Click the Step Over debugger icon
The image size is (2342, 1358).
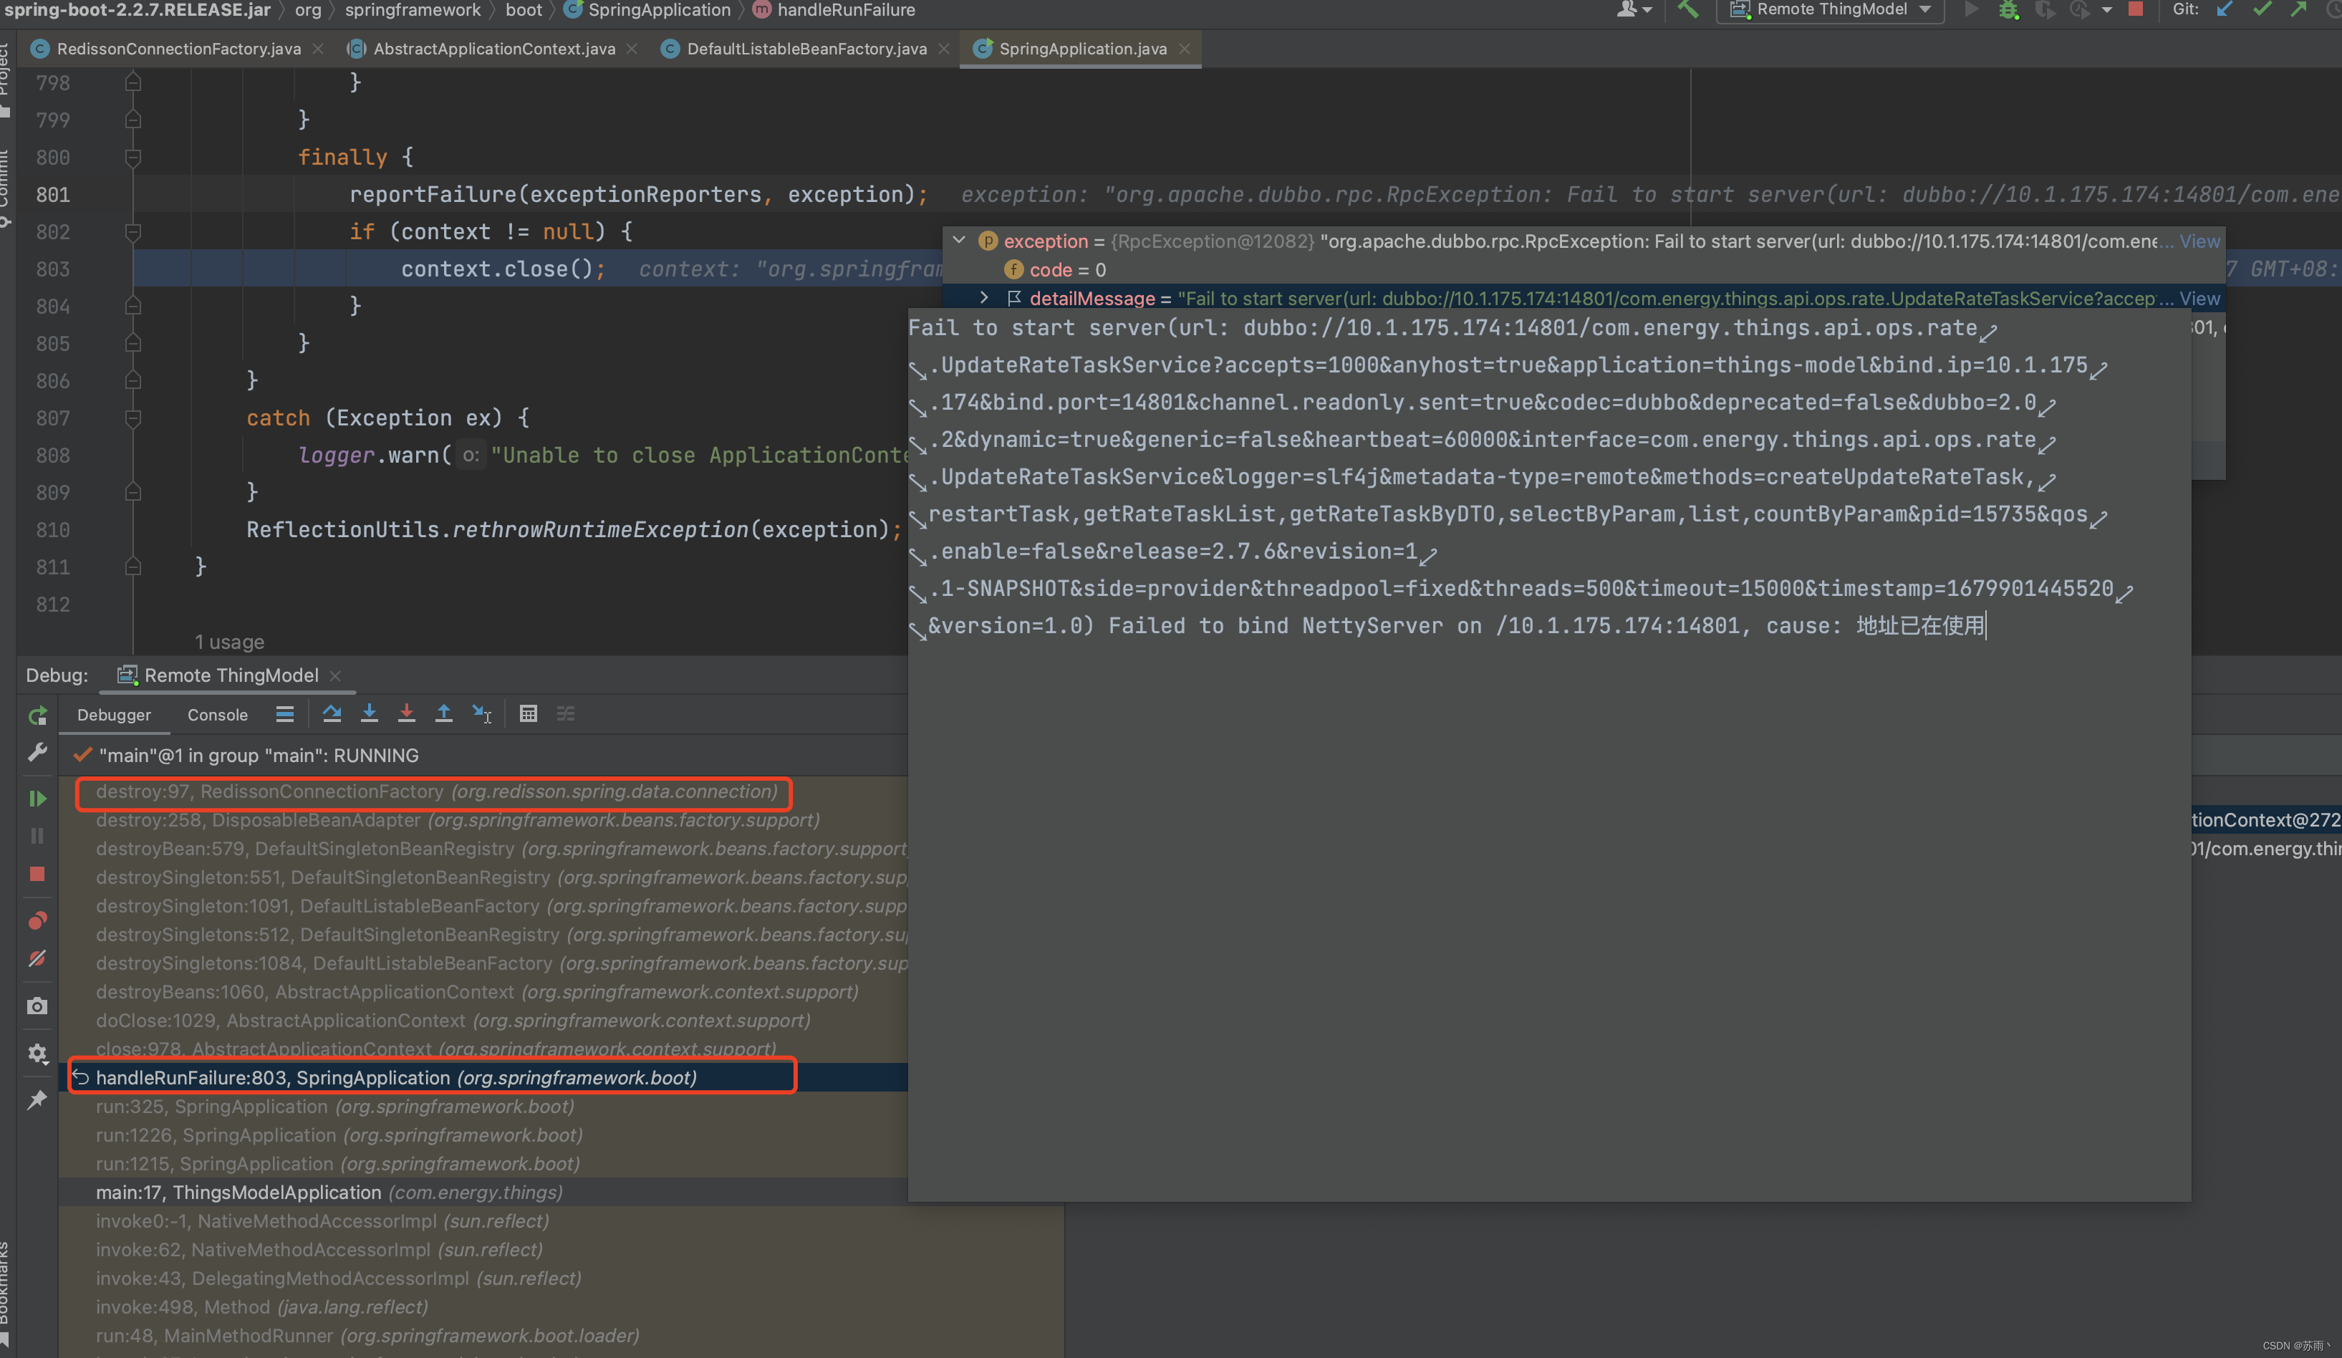[332, 714]
